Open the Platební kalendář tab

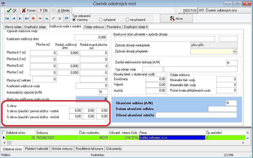point(37,149)
